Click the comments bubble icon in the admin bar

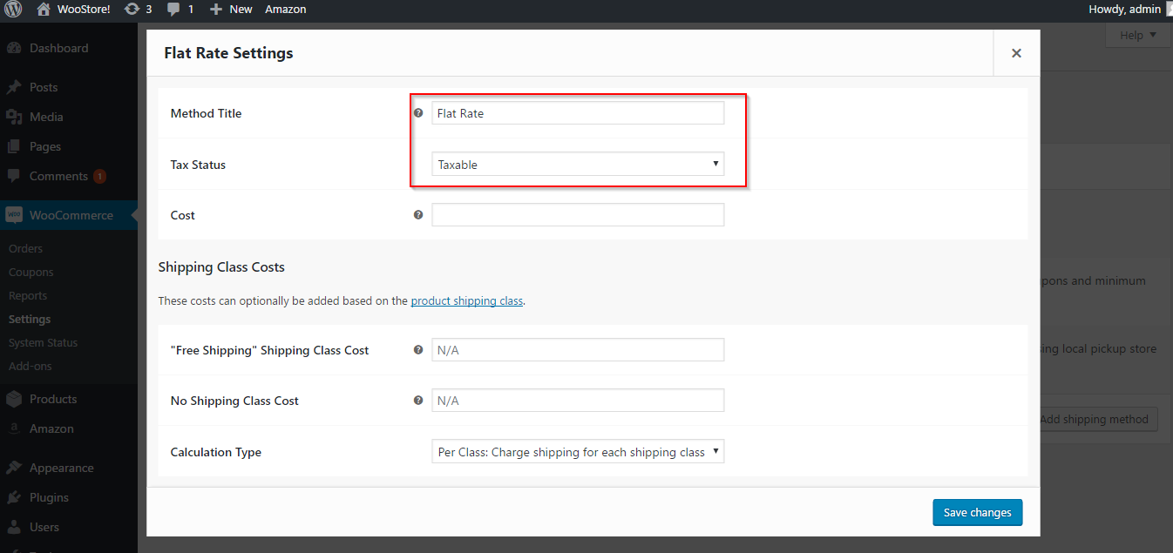pyautogui.click(x=173, y=10)
